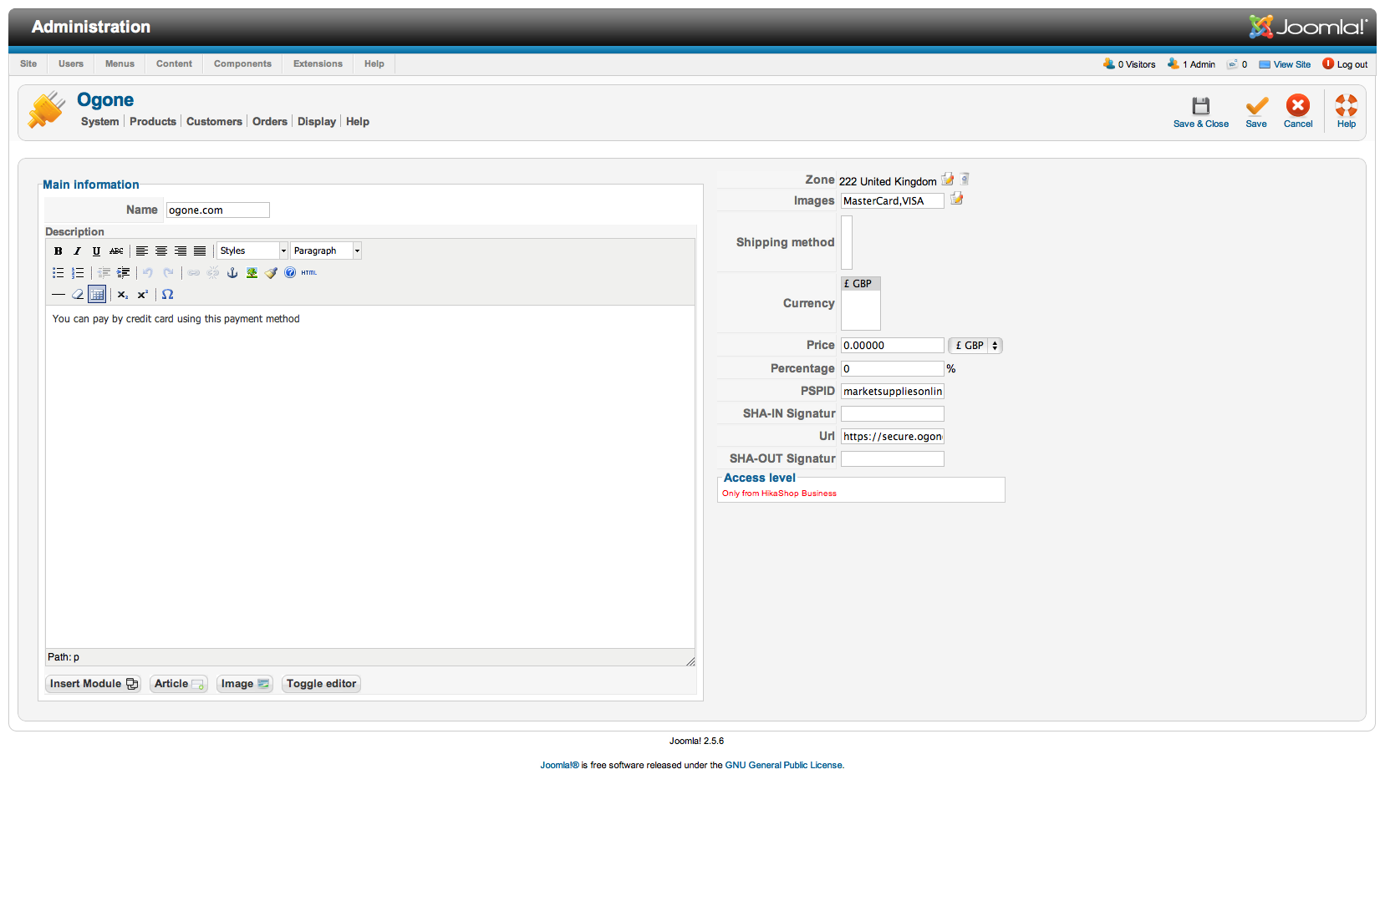
Task: Justify the description text
Action: tap(200, 251)
